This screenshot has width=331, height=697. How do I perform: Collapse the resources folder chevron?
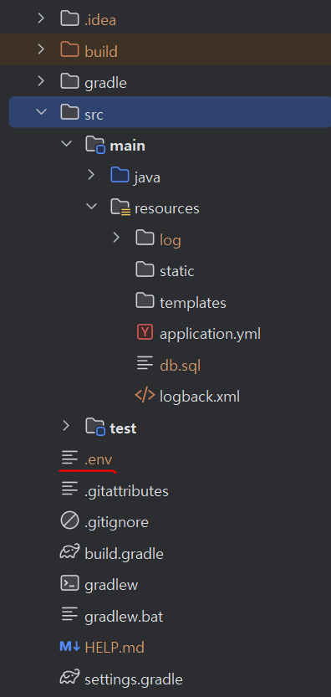(91, 206)
